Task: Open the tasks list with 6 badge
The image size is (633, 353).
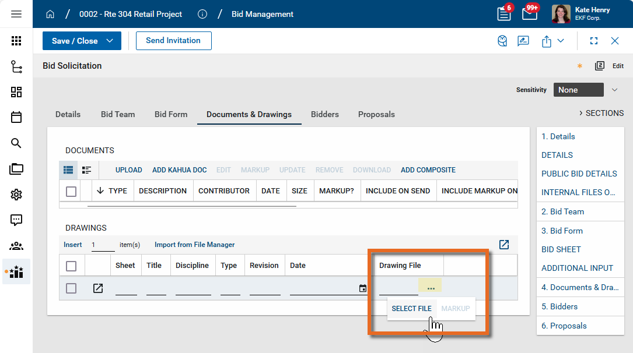Action: 504,14
